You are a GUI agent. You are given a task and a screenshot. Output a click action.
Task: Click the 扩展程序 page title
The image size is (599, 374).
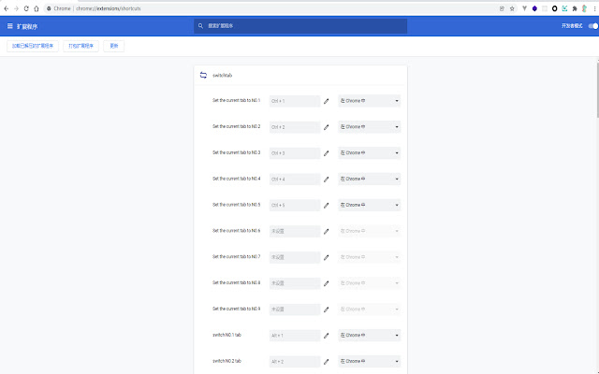click(x=27, y=26)
